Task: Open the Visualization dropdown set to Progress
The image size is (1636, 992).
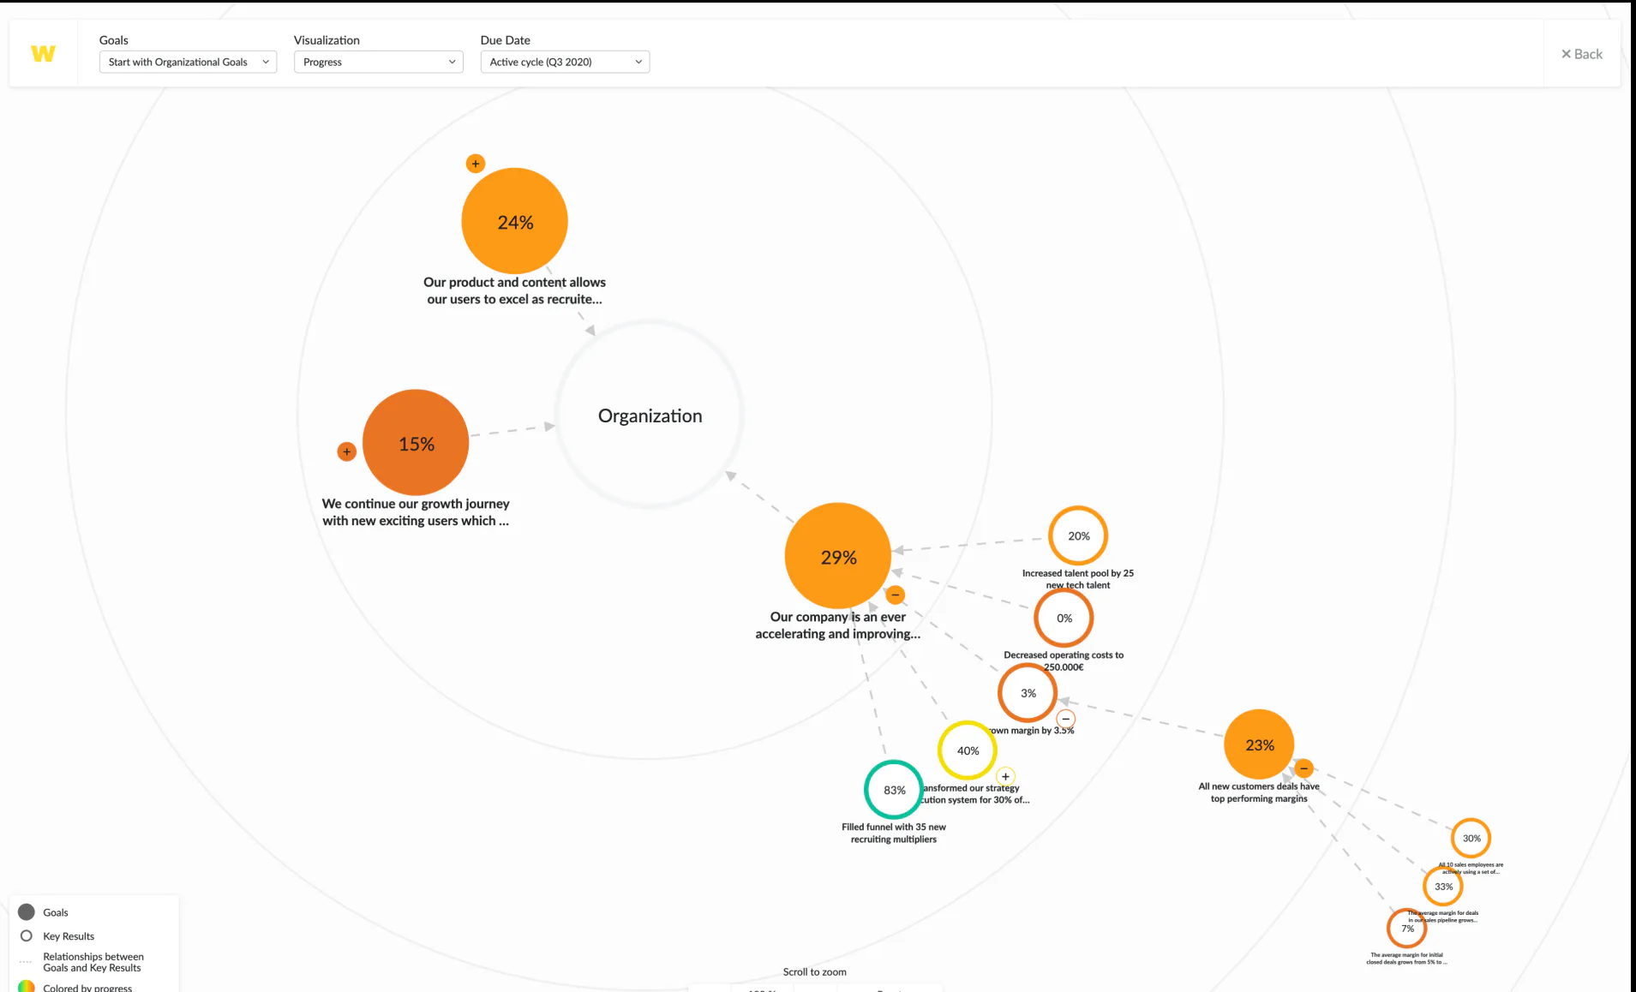Action: (x=379, y=62)
